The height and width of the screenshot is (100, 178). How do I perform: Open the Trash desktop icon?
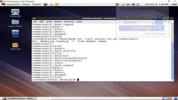tap(15, 33)
